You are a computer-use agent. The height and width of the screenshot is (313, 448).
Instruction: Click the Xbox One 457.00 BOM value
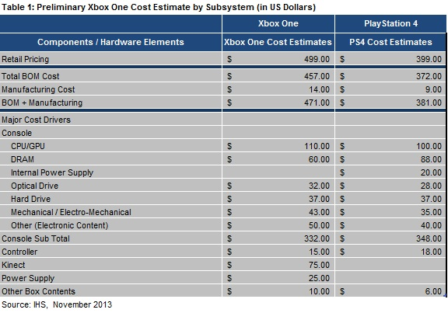(x=317, y=76)
